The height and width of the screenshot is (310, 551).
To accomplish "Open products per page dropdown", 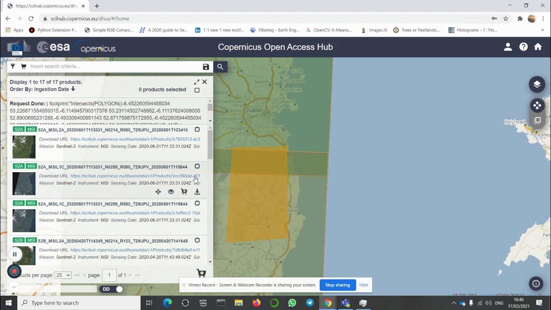I will 63,275.
